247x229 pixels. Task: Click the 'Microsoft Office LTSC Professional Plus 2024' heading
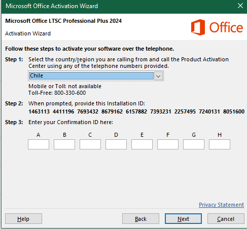tap(63, 21)
